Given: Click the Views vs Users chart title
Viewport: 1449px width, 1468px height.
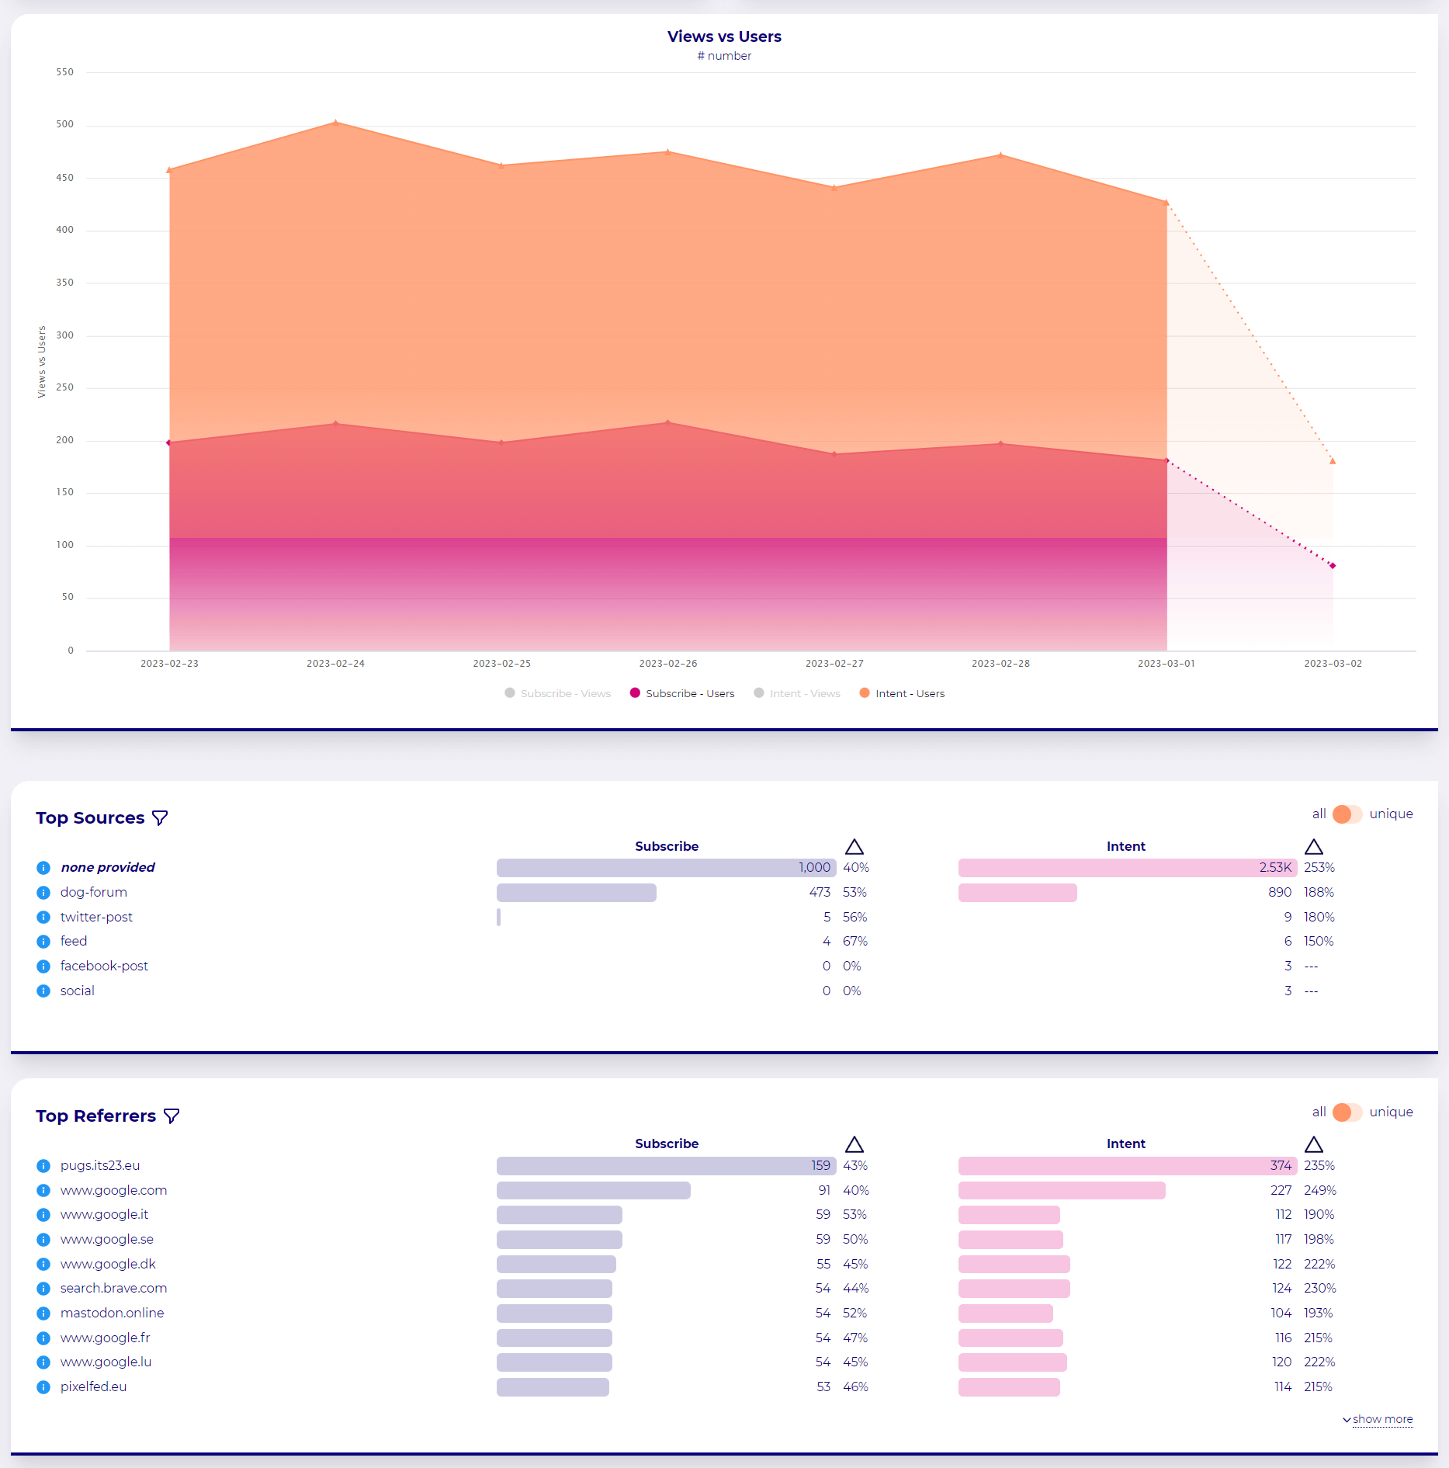Looking at the screenshot, I should pos(724,36).
